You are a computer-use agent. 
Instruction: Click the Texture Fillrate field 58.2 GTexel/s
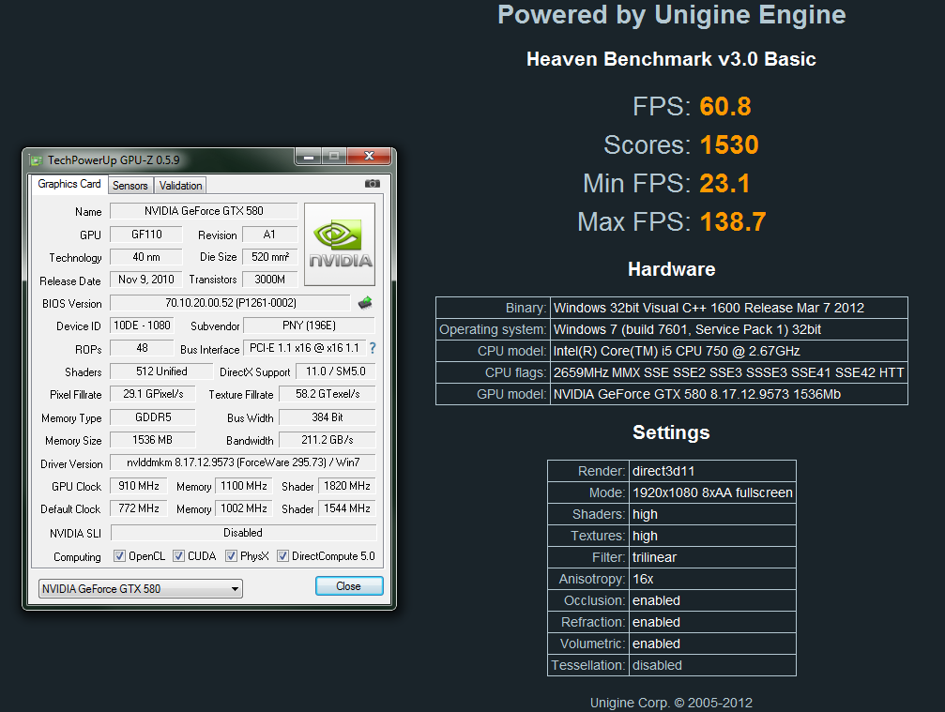[328, 394]
